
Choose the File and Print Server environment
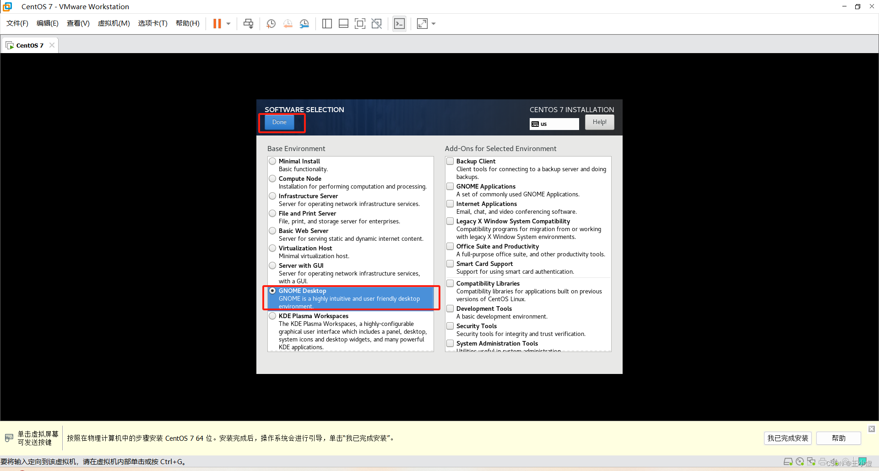(x=272, y=213)
